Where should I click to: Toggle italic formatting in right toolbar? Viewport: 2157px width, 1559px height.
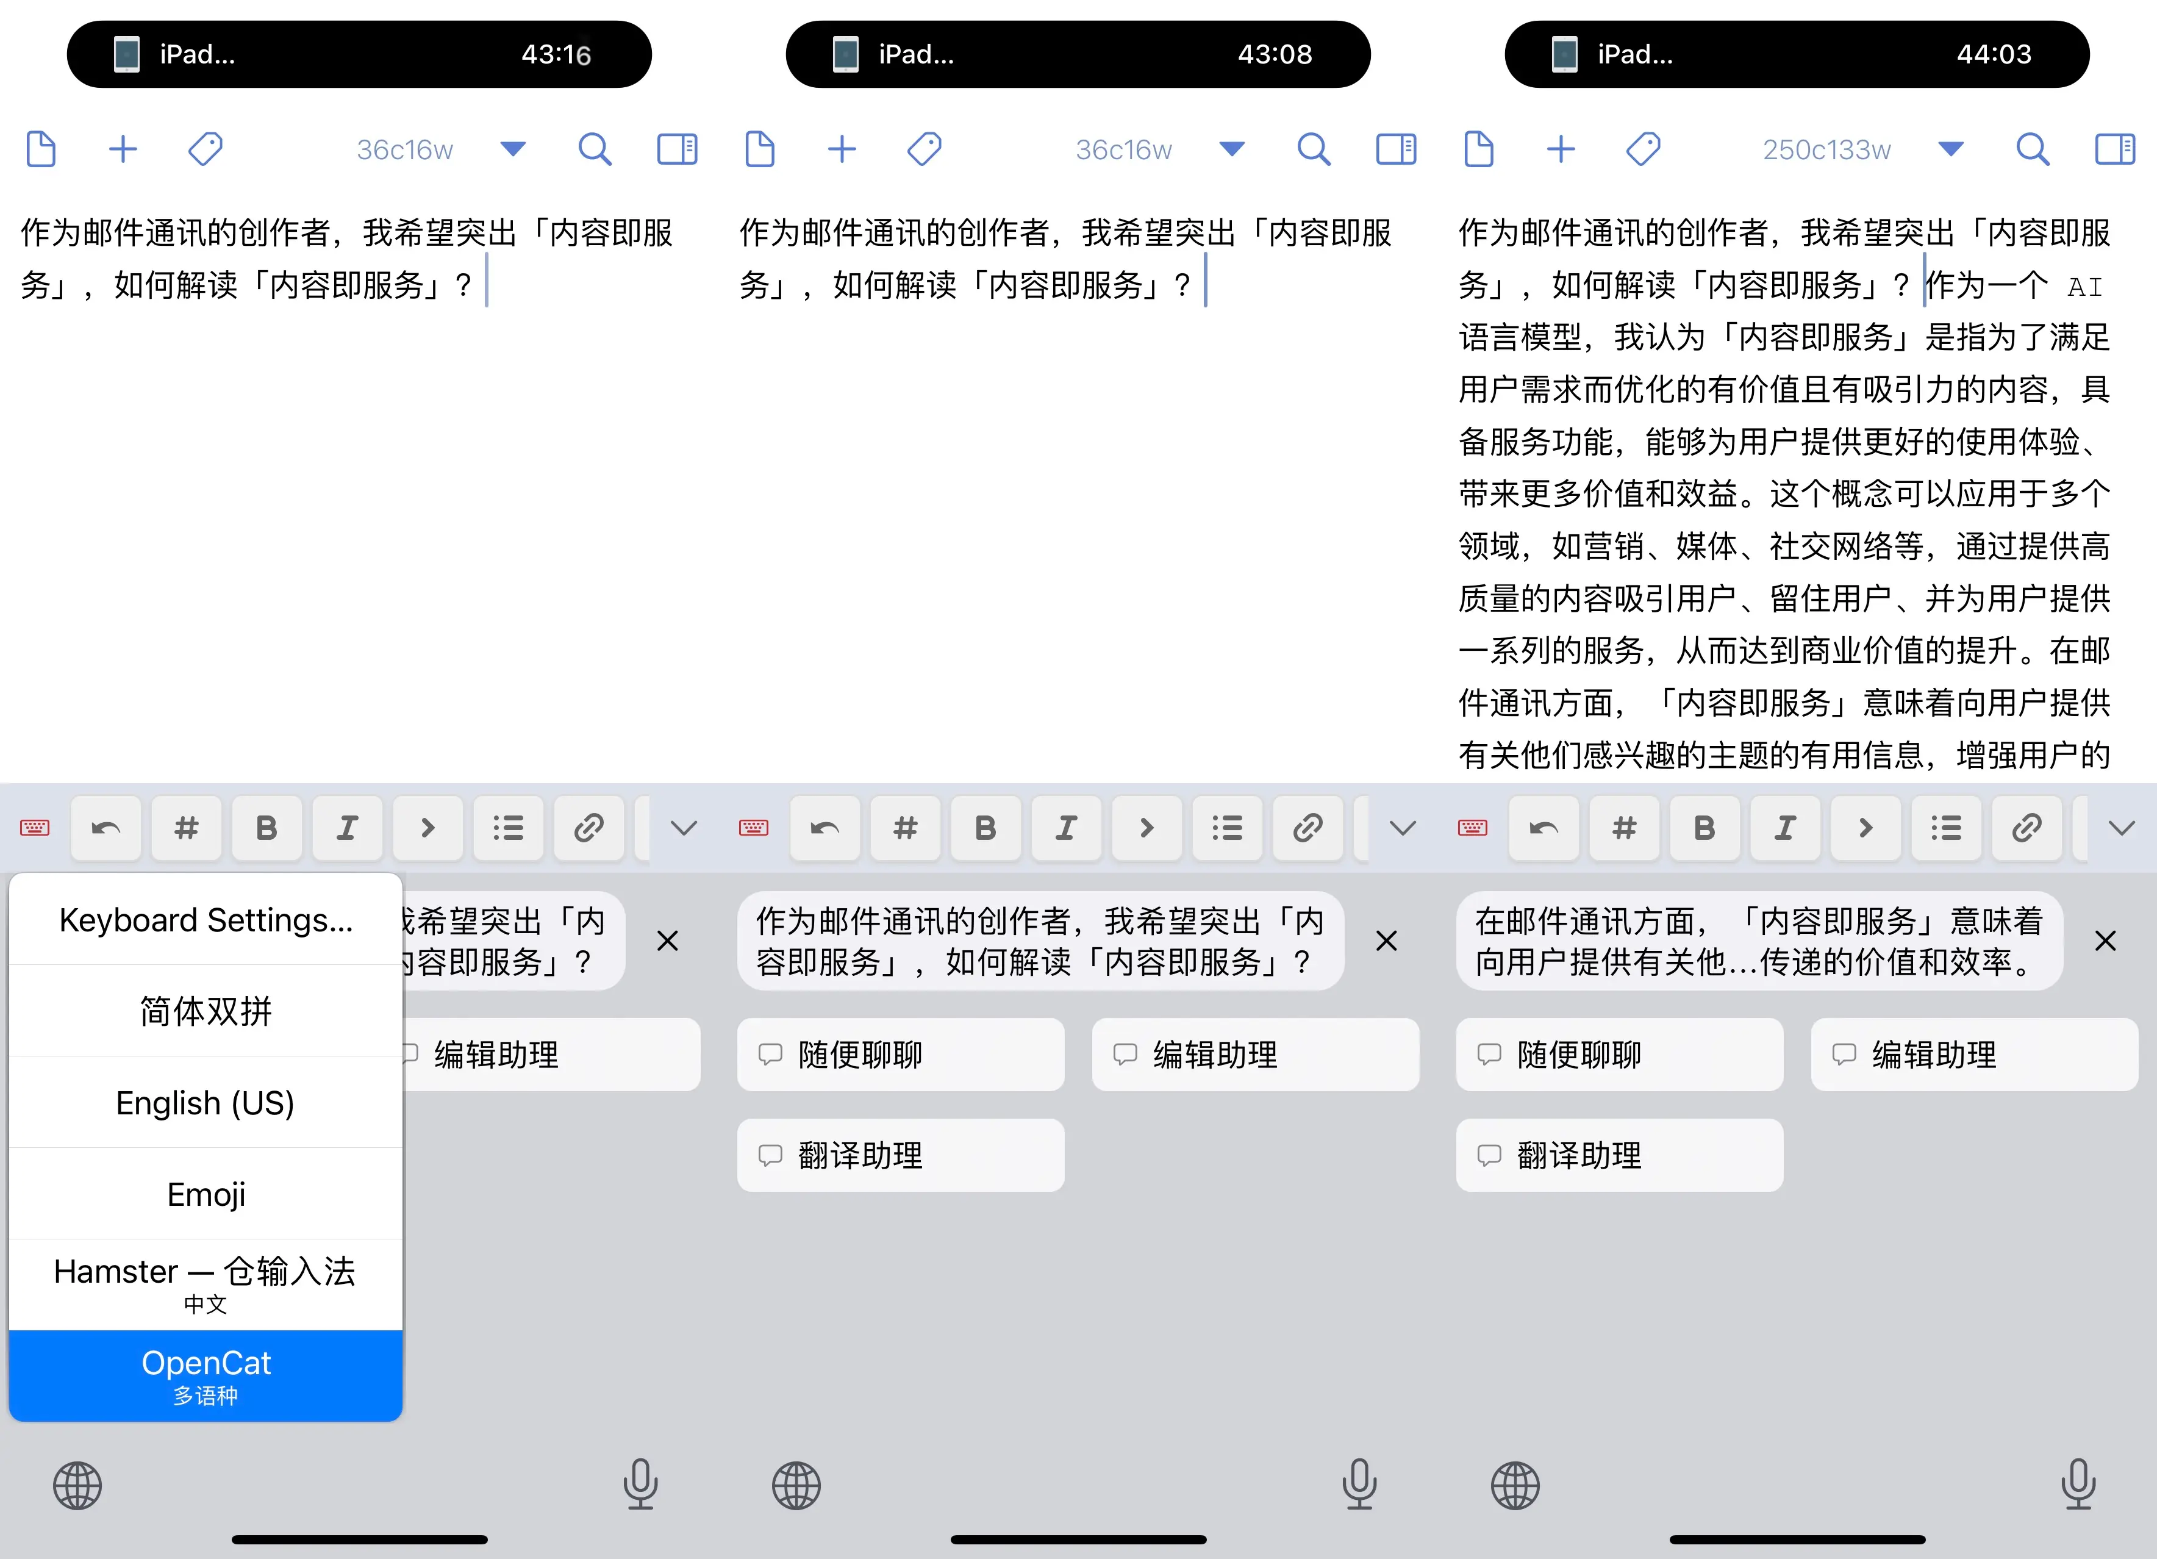pyautogui.click(x=1784, y=828)
